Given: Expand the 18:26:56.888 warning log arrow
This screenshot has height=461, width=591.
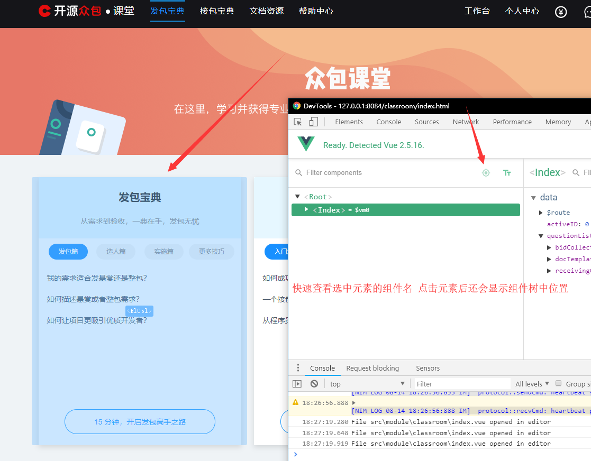Looking at the screenshot, I should click(353, 403).
